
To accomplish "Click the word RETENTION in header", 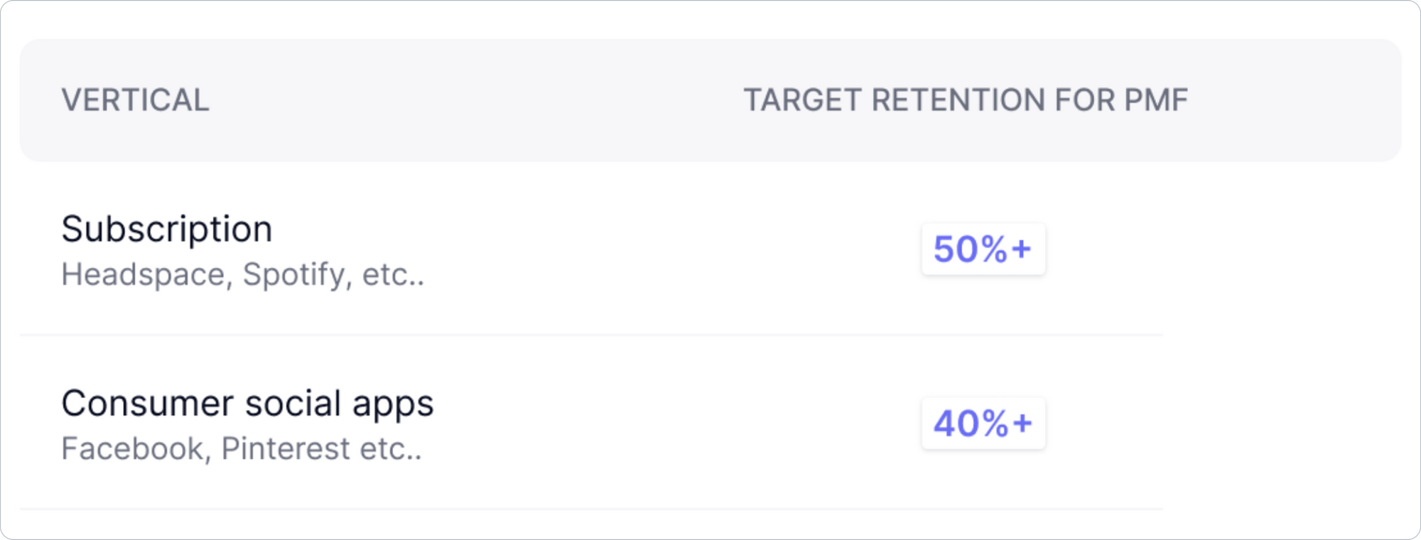I will click(958, 100).
